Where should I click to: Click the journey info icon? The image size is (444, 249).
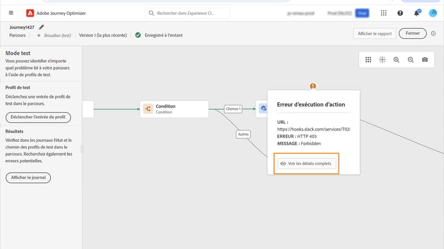433,34
